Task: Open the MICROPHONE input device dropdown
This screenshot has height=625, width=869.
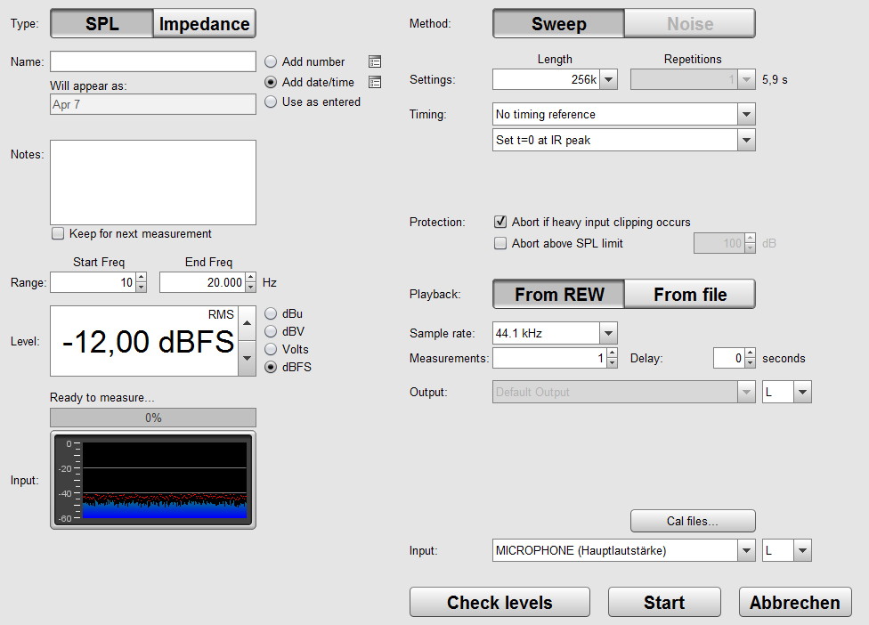Action: coord(747,551)
